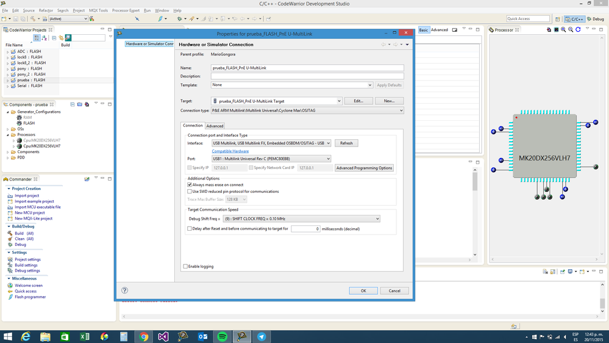Image resolution: width=609 pixels, height=343 pixels.
Task: Click the Quick Access search field
Action: click(x=528, y=19)
